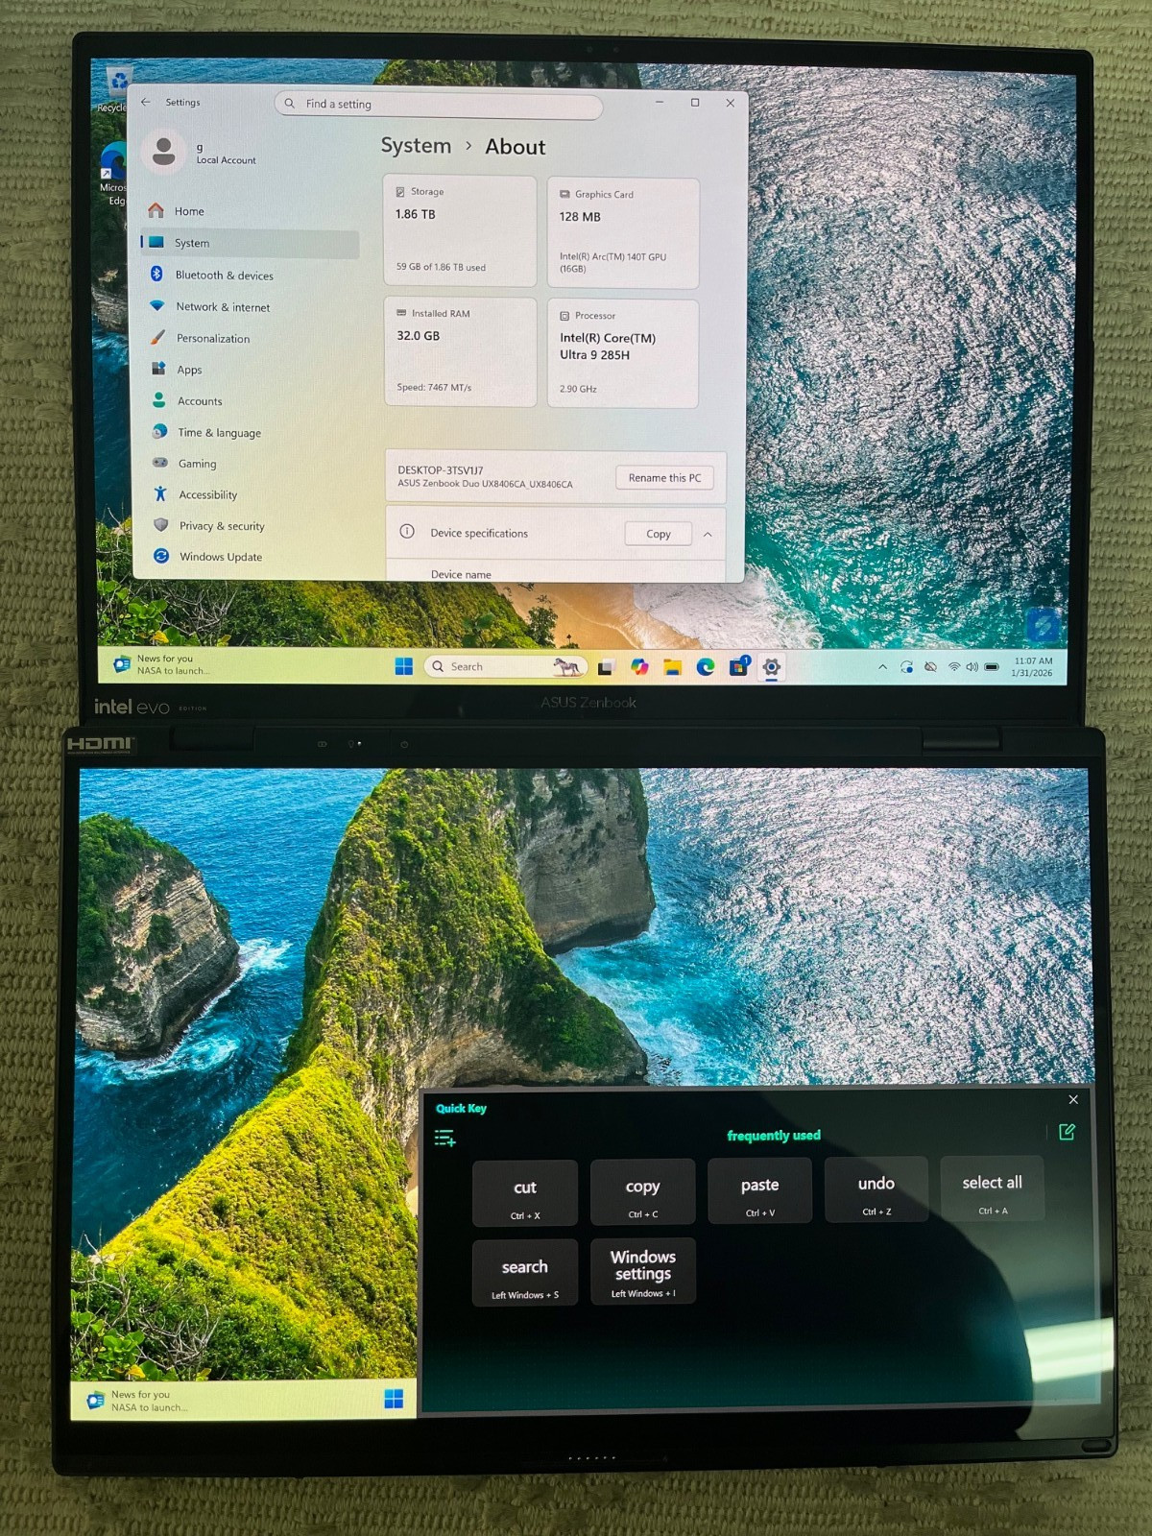Launch Microsoft Edge from the taskbar
Screen dimensions: 1152x1536
pyautogui.click(x=706, y=667)
